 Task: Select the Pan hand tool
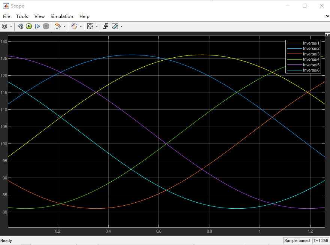click(x=74, y=26)
